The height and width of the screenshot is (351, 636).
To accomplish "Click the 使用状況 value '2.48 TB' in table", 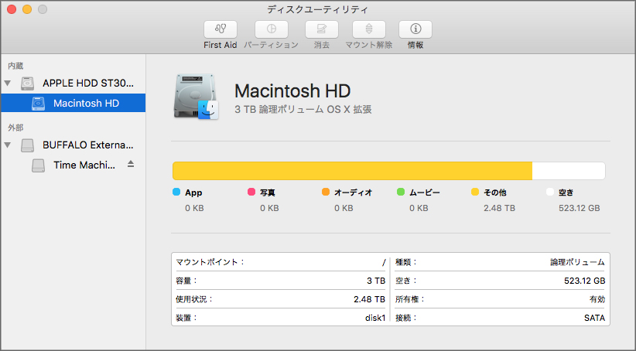I will click(369, 299).
